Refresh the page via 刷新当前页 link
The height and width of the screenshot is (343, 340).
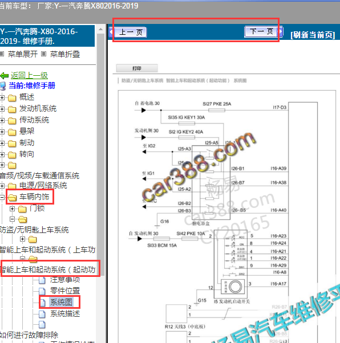point(313,35)
